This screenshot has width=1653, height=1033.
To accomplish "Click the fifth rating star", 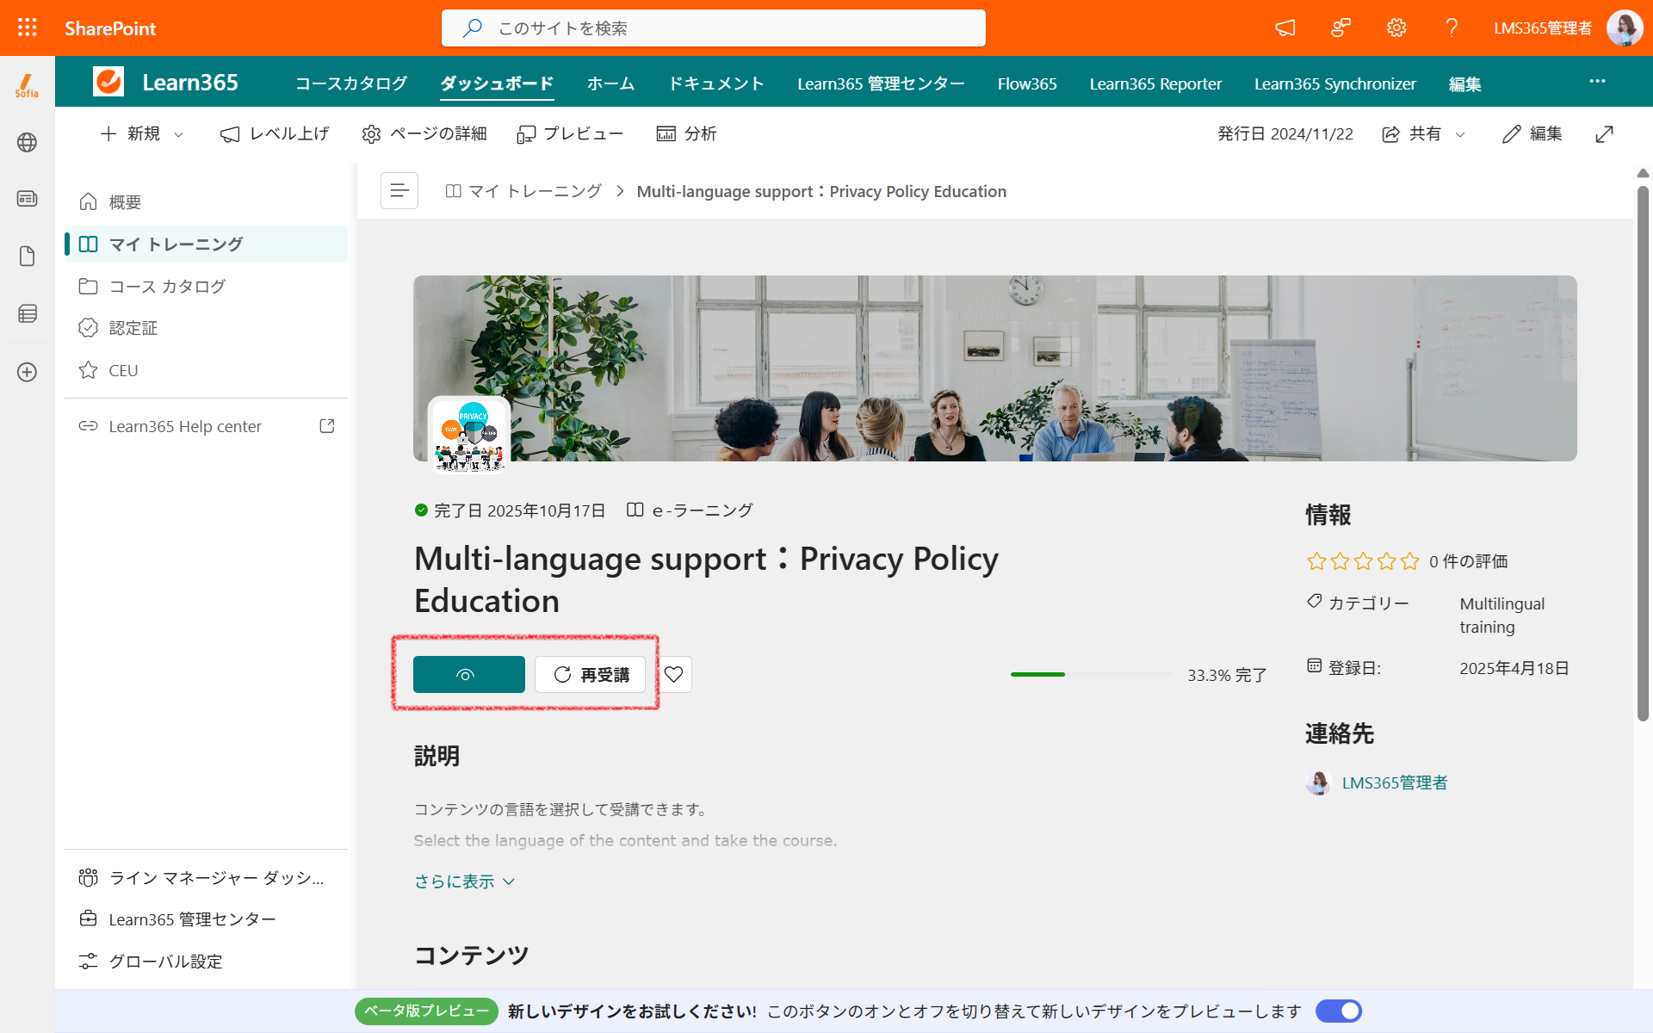I will click(1409, 561).
